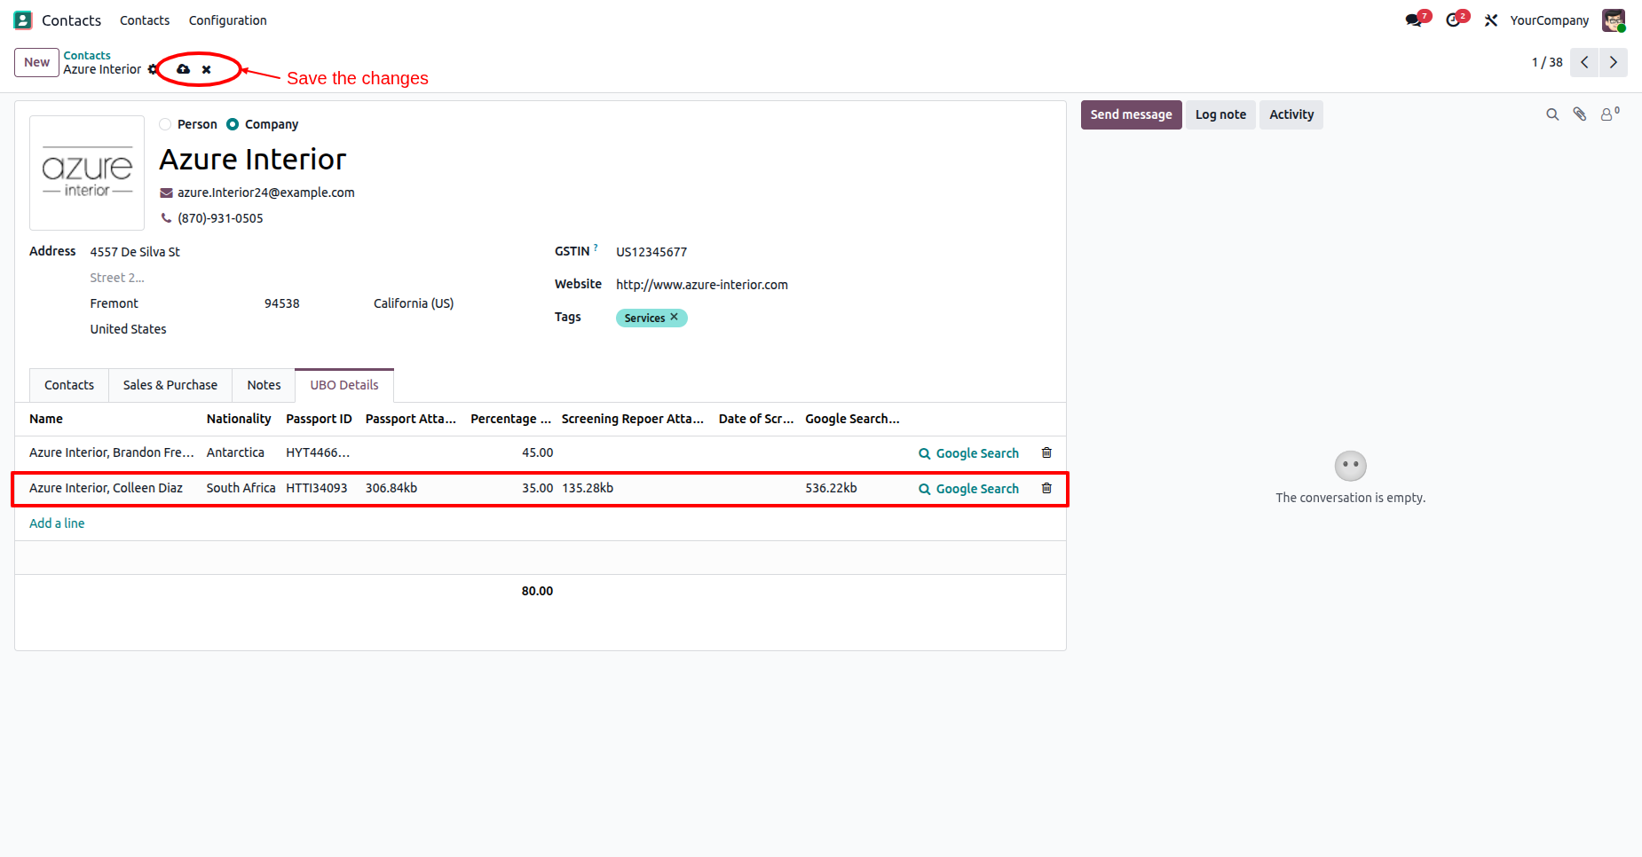Google Search for Colleen Diaz row
The image size is (1642, 857).
(968, 489)
